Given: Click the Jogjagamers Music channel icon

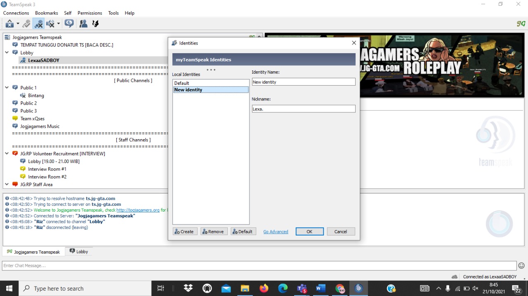Looking at the screenshot, I should click(15, 126).
